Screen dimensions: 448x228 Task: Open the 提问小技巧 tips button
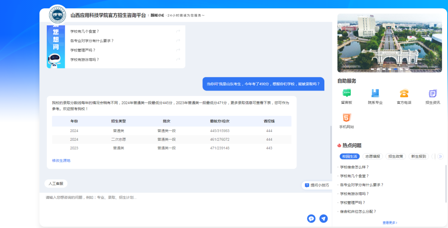tap(317, 185)
